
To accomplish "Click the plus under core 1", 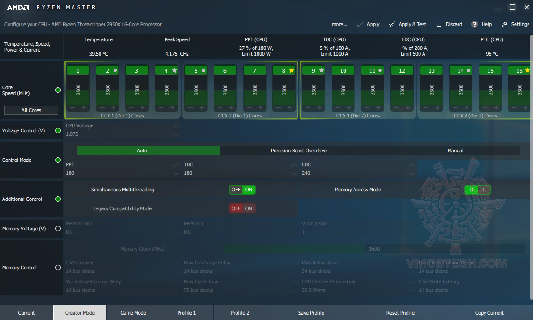I will [83, 108].
